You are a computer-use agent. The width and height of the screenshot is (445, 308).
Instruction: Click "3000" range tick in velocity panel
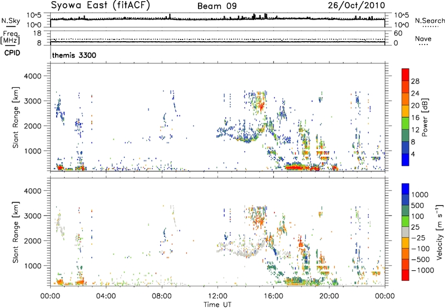(33, 216)
